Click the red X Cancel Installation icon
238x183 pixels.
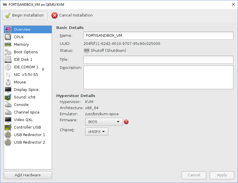click(55, 15)
